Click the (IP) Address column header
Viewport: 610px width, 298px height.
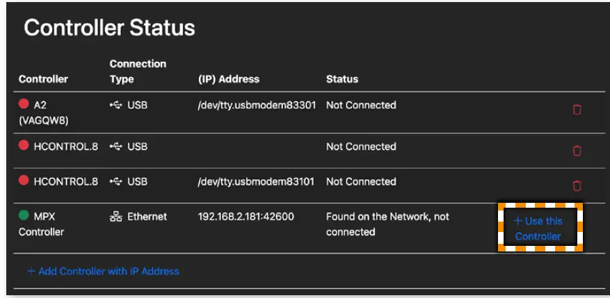point(229,79)
